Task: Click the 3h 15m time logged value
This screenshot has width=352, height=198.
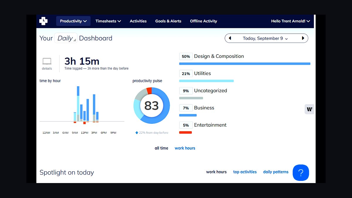Action: coord(82,61)
